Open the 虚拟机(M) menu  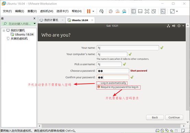47,11
